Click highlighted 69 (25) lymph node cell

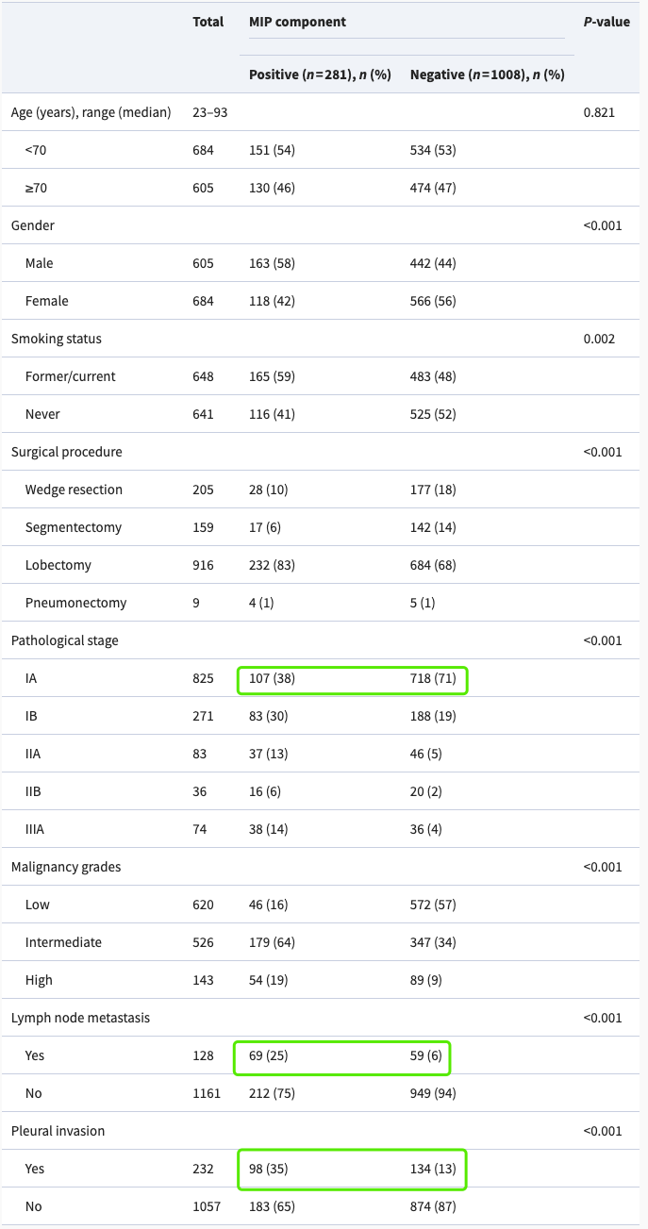[269, 1055]
